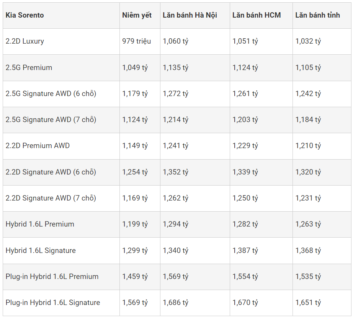Click the Kia Sorento column header
Screen dimensions: 353x318
click(25, 15)
